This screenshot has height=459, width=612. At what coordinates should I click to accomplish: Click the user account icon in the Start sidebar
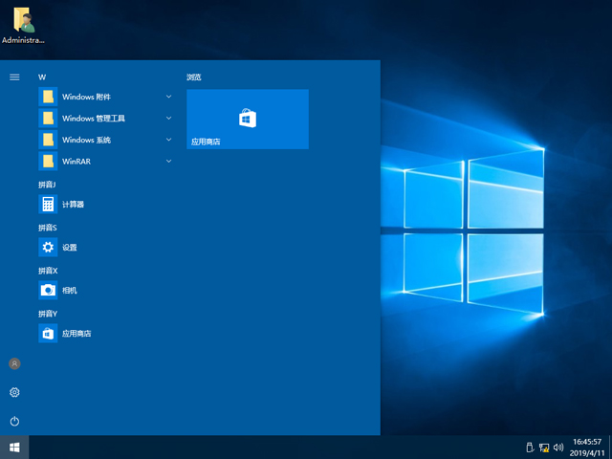14,363
